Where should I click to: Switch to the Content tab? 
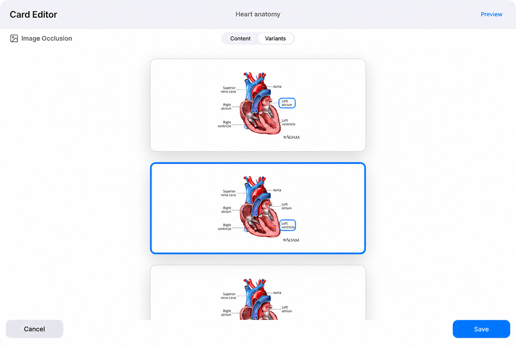(x=240, y=38)
